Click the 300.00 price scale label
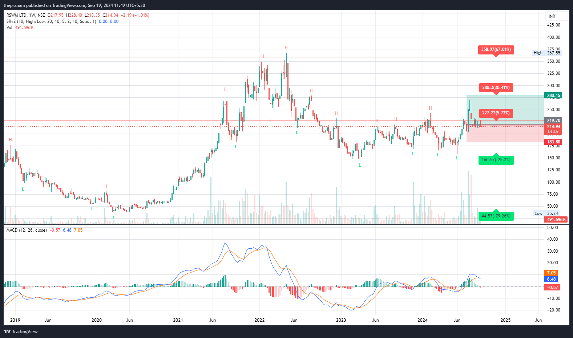 point(554,86)
